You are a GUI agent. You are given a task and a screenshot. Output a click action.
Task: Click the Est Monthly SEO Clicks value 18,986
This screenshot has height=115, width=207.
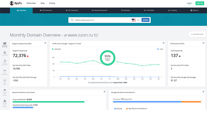(16, 69)
